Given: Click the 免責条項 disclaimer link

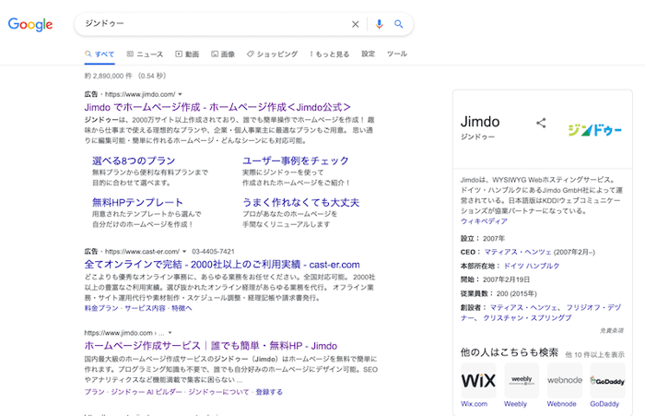Looking at the screenshot, I should 612,331.
